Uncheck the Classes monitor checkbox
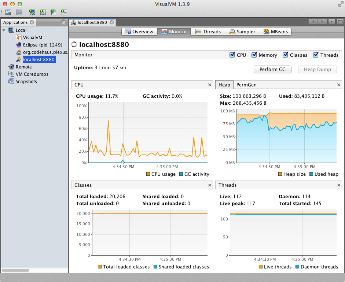Image resolution: width=345 pixels, height=282 pixels. (x=285, y=55)
